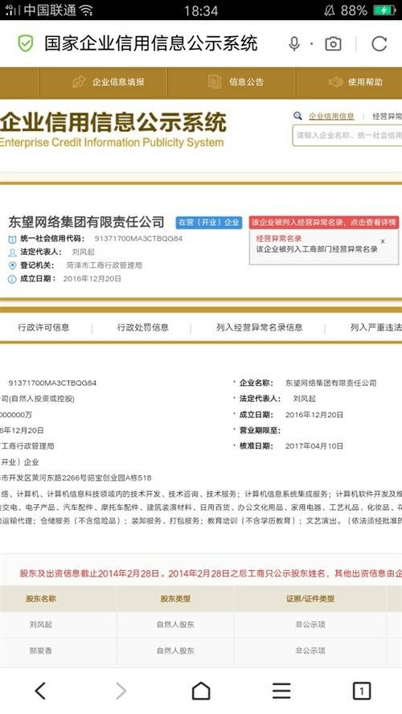
Task: Switch to 行政许可信息 tab
Action: point(43,327)
